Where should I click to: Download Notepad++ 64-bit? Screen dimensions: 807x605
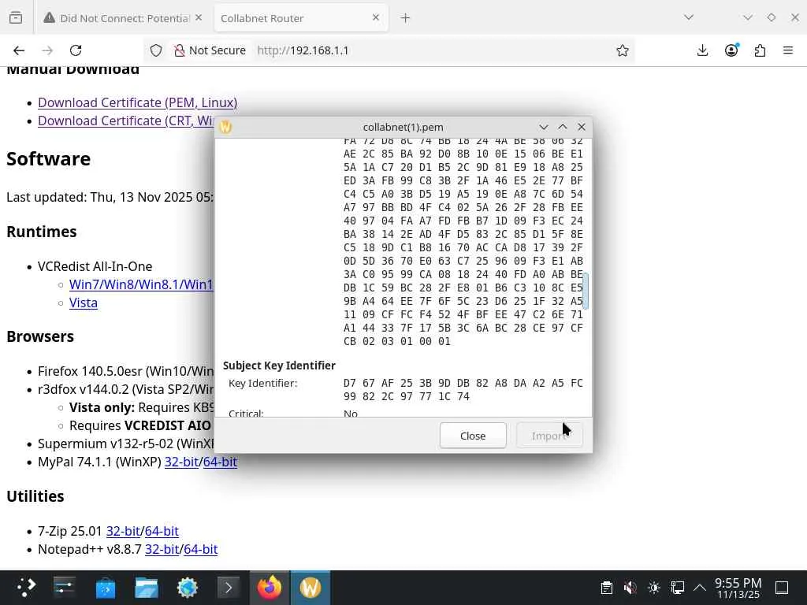201,549
